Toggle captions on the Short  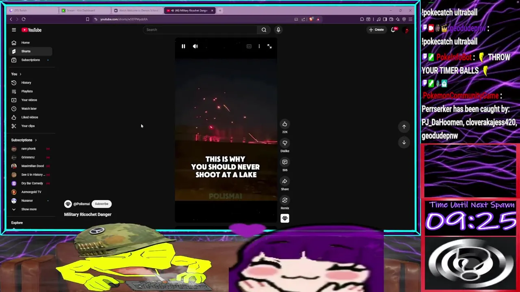pyautogui.click(x=249, y=46)
